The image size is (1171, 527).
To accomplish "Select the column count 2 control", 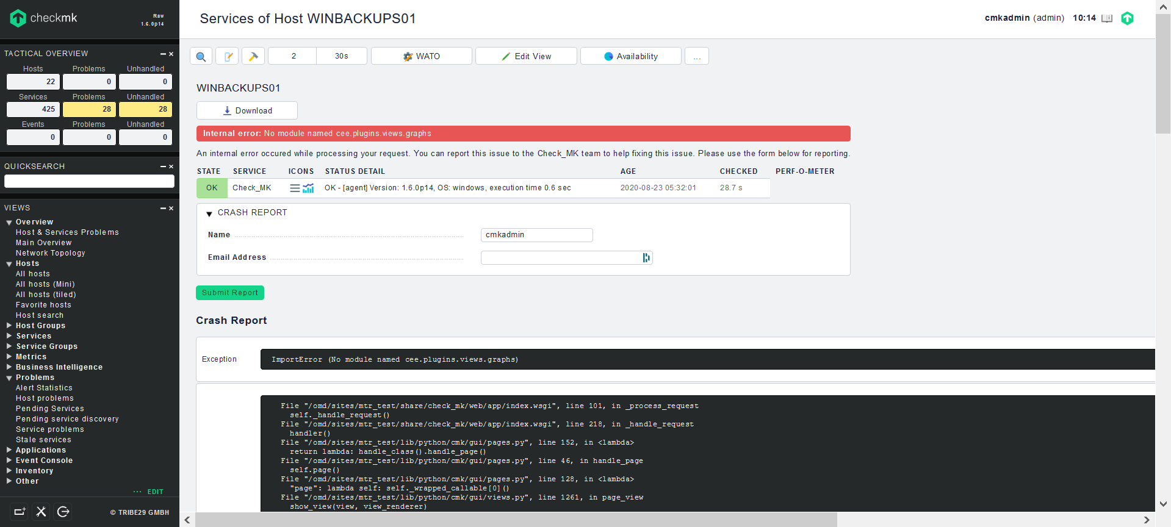I will 293,56.
